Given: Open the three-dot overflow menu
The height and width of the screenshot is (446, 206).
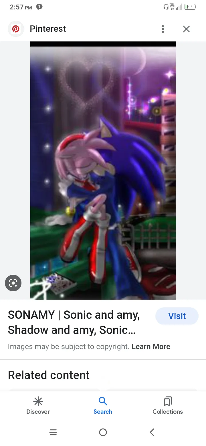Looking at the screenshot, I should (x=163, y=29).
